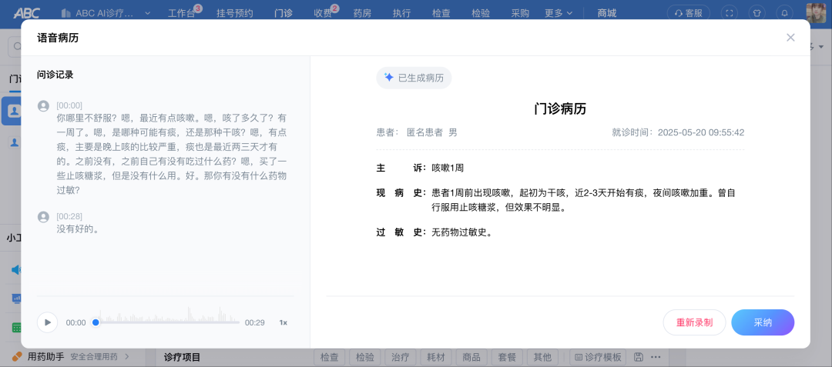Click the speaker avatar at 00:28 entry

[x=43, y=217]
